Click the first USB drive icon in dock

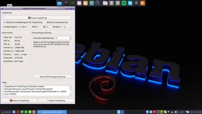click(x=111, y=3)
